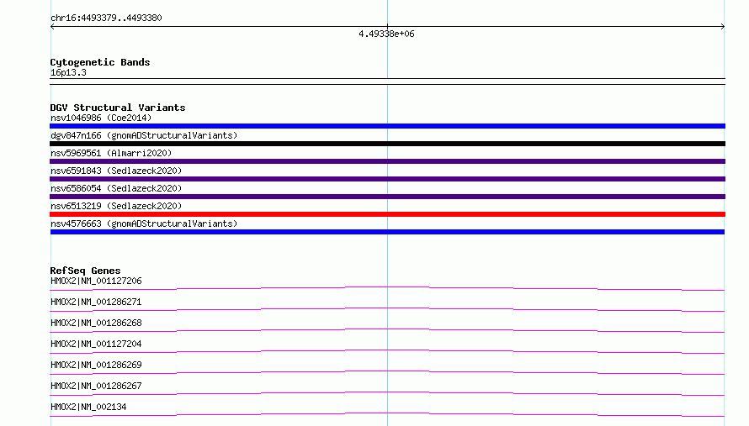Click the magenta line of HMOX2|NM_001286269

click(x=387, y=372)
